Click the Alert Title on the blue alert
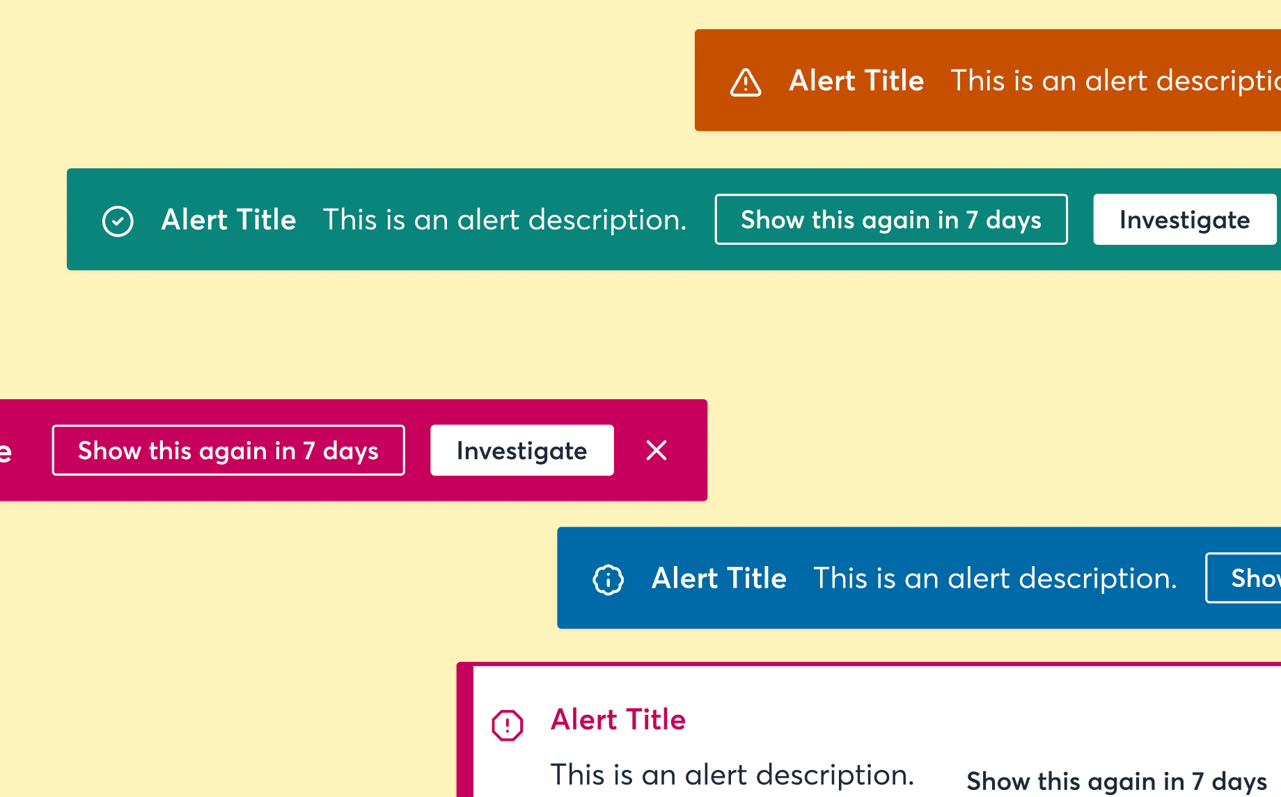This screenshot has height=797, width=1281. pos(718,578)
